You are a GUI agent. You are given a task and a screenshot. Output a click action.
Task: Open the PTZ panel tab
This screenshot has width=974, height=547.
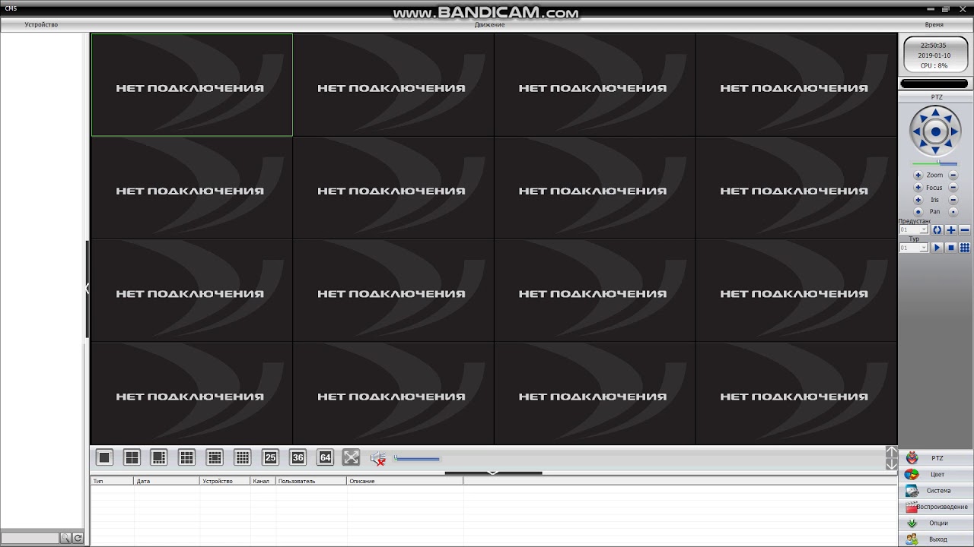936,458
